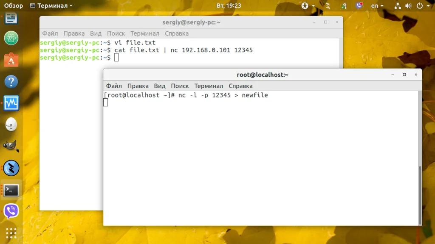Open the clock showing Вт, 19:23
This screenshot has width=435, height=244.
click(x=229, y=6)
